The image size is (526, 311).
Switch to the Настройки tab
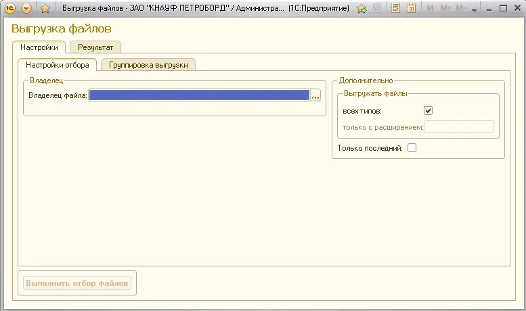(x=39, y=47)
